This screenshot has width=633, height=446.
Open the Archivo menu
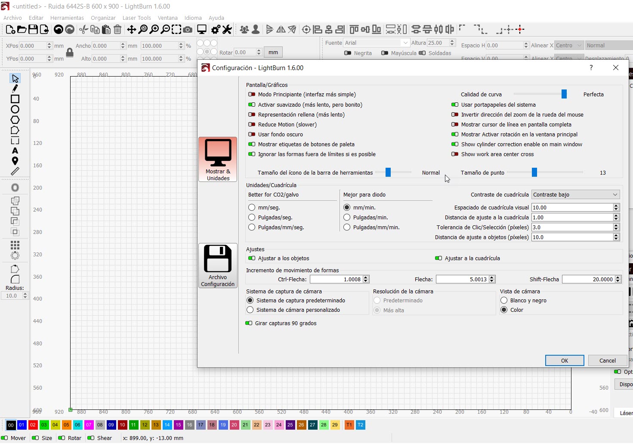pyautogui.click(x=12, y=18)
